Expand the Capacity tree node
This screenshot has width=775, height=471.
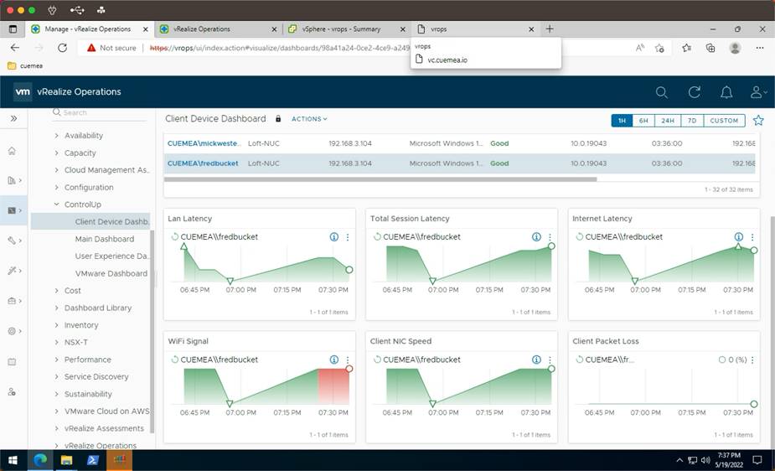pyautogui.click(x=56, y=153)
